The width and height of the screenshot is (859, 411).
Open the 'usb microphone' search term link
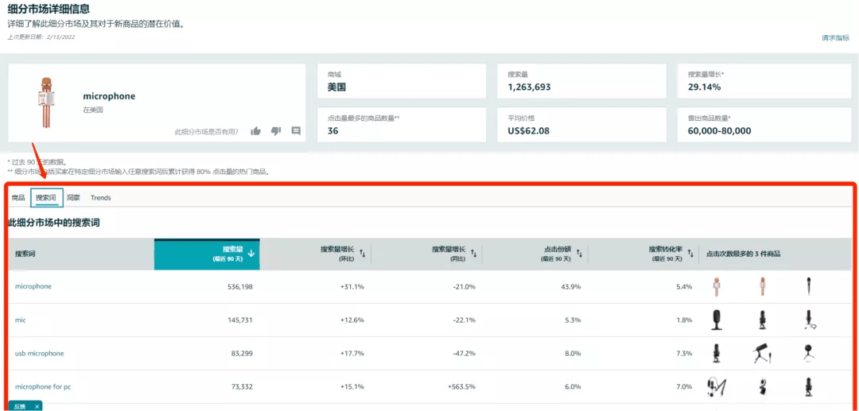(39, 353)
